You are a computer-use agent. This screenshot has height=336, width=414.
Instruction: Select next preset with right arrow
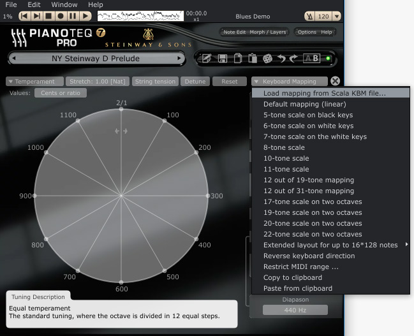(179, 58)
